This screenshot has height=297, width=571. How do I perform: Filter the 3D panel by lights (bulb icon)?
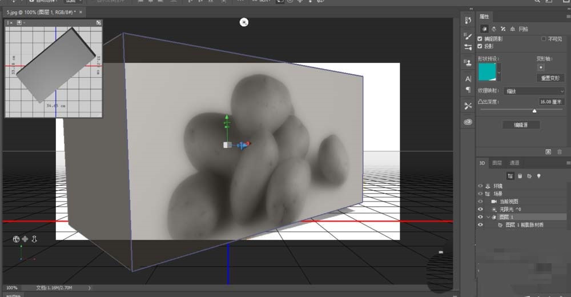tap(538, 176)
